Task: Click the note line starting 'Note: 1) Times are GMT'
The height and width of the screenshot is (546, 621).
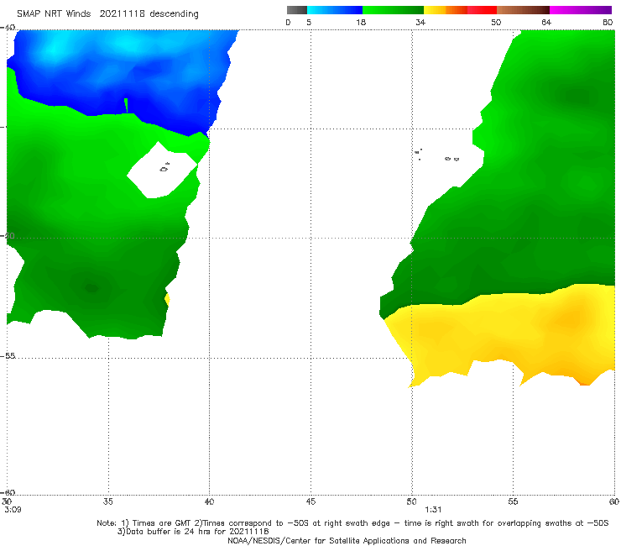Action: (352, 523)
